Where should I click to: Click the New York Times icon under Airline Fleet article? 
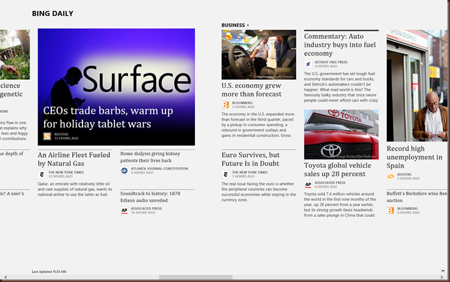42,174
